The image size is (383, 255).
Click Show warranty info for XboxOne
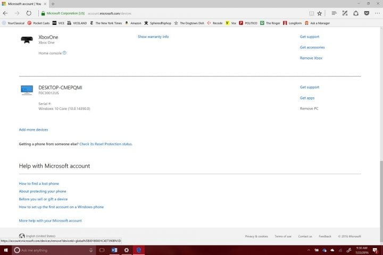click(x=153, y=37)
